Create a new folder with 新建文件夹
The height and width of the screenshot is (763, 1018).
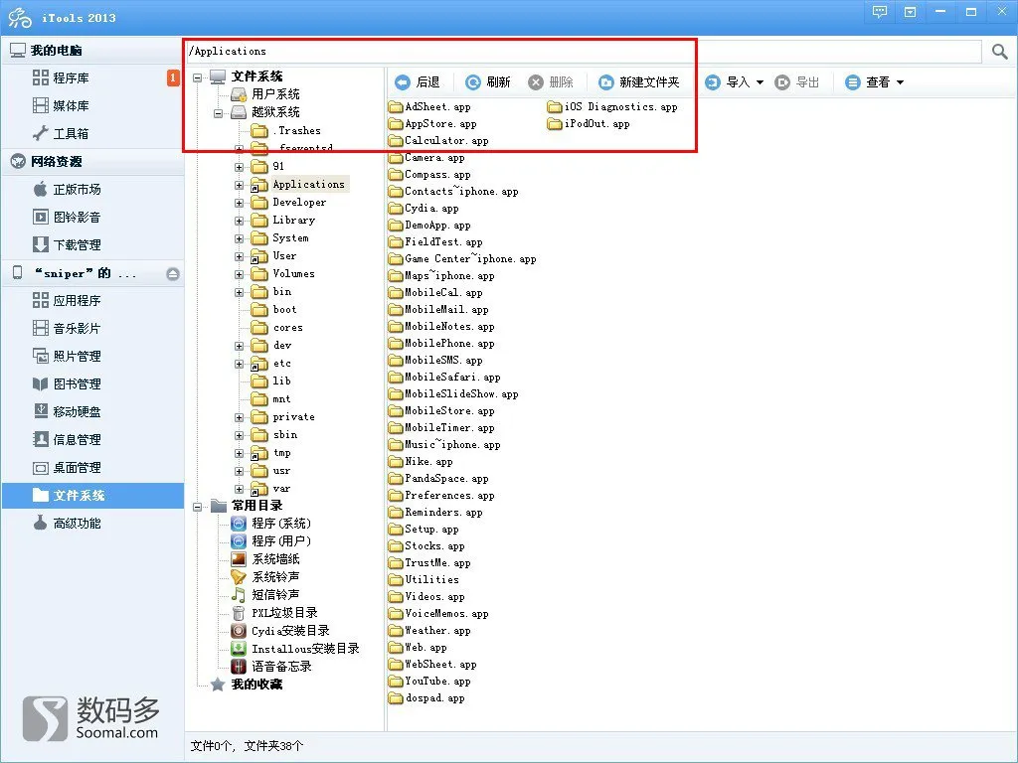point(640,82)
